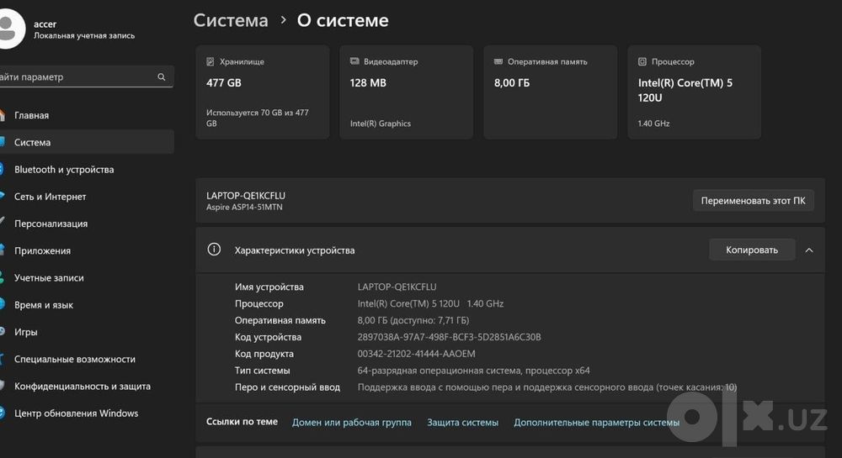Click the Процессор row value
842x458 pixels.
(430, 303)
